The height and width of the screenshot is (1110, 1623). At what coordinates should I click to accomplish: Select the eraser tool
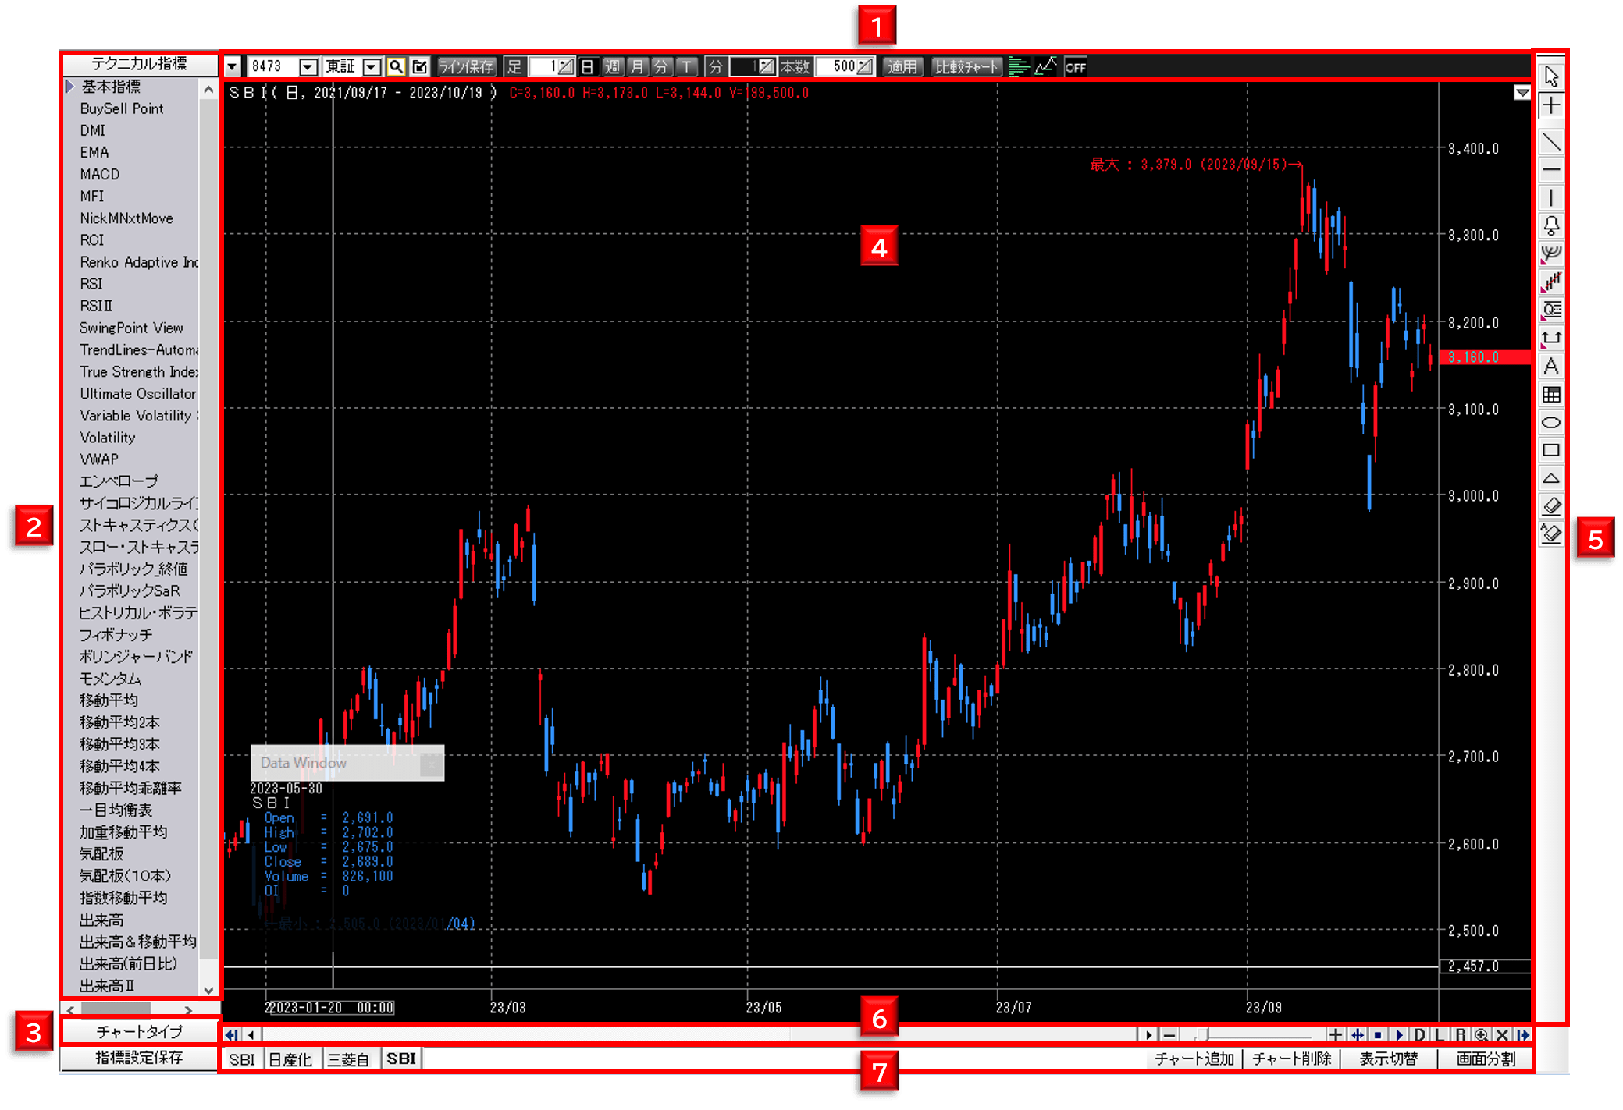[1550, 506]
